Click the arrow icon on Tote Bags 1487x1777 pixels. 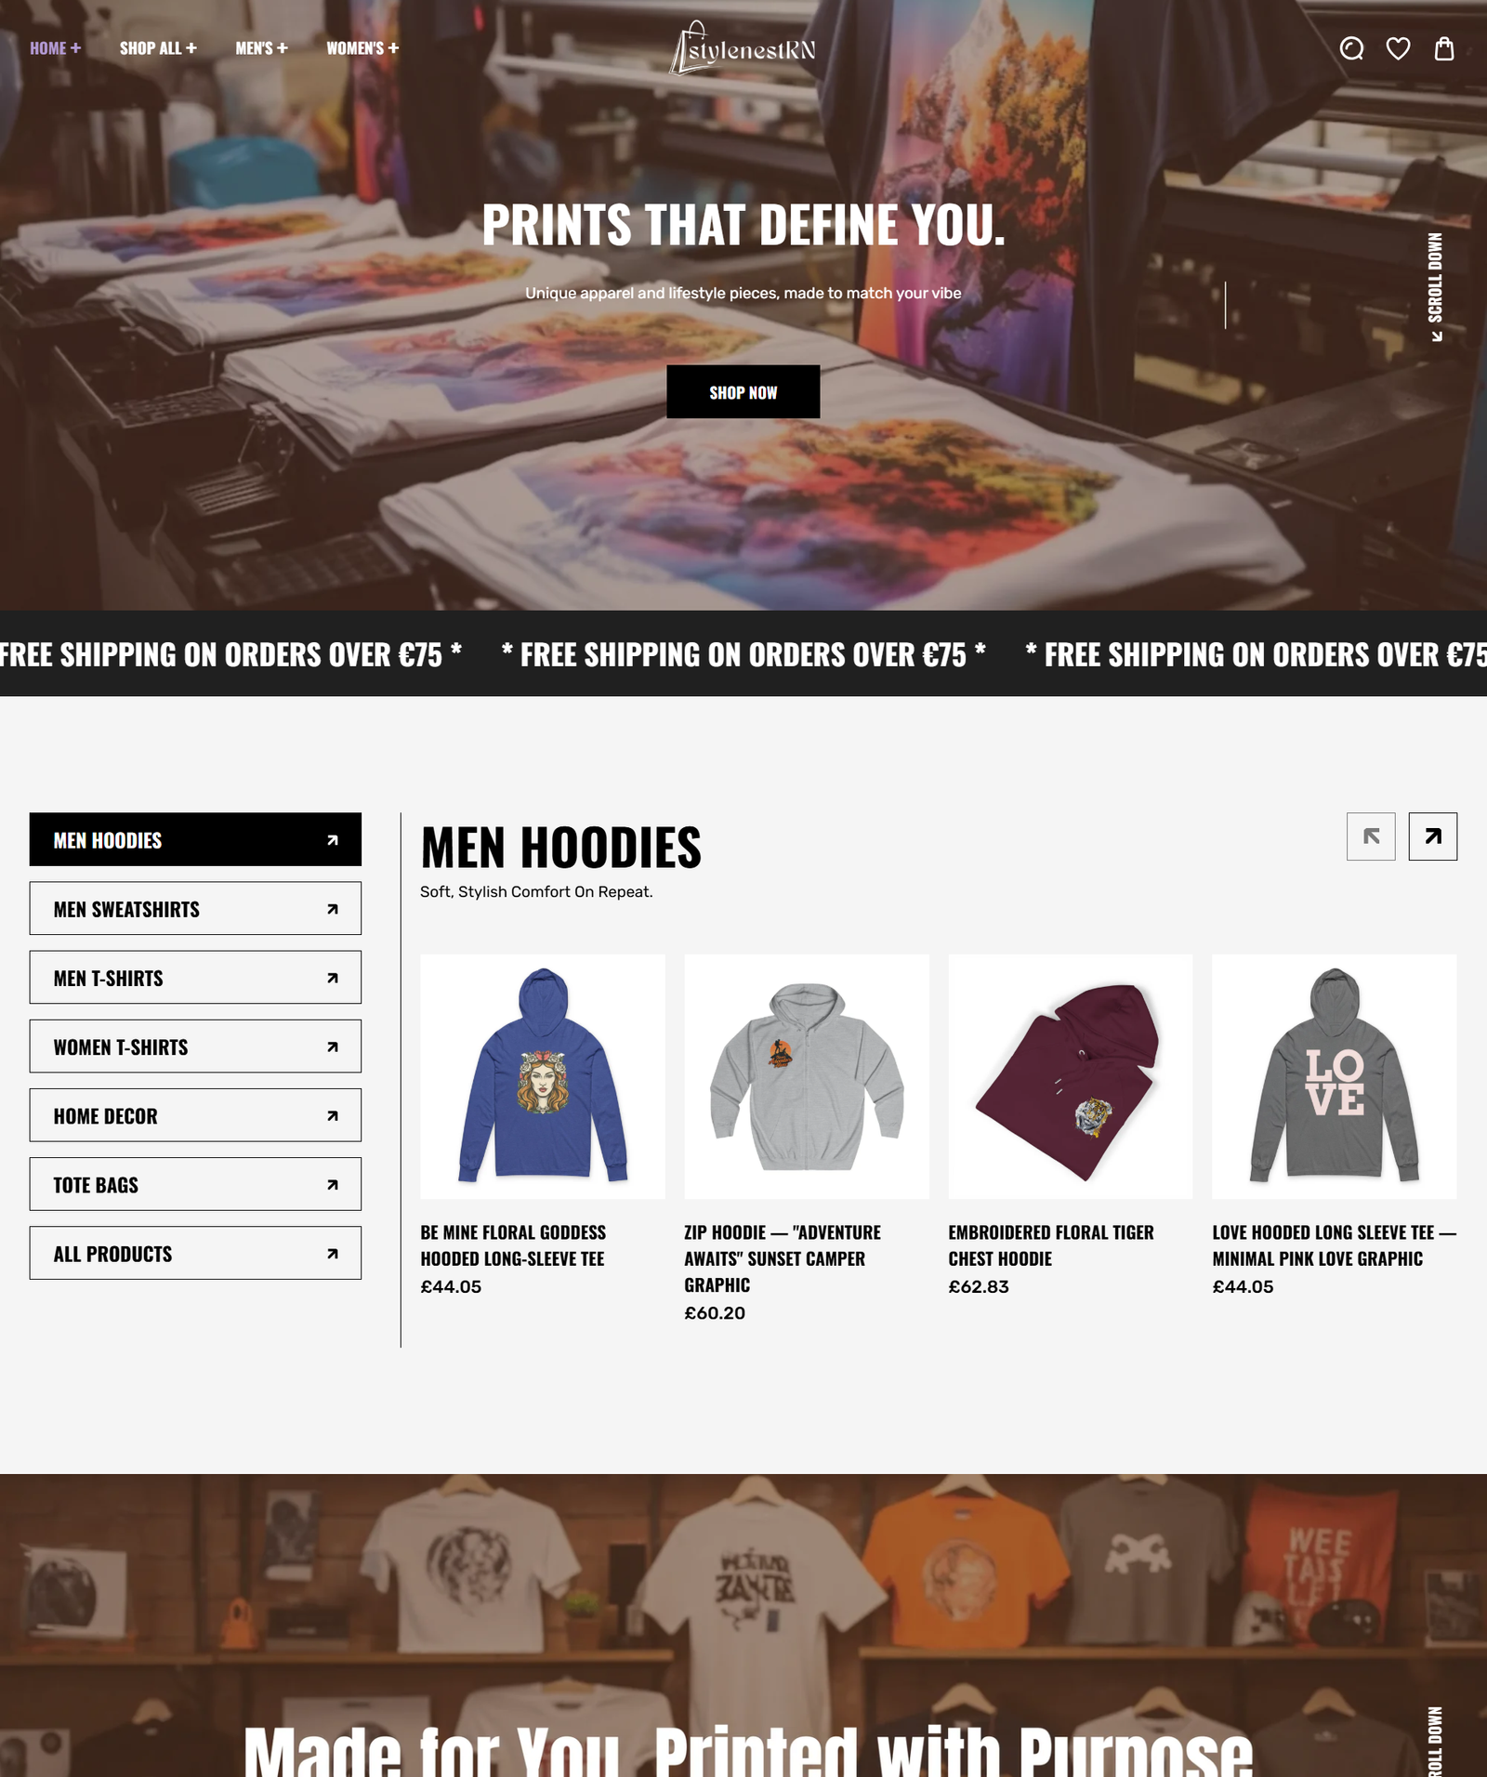(x=333, y=1184)
